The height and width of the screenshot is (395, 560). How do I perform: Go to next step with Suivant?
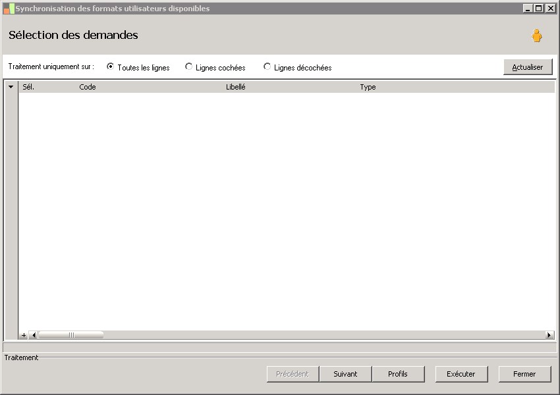[345, 374]
